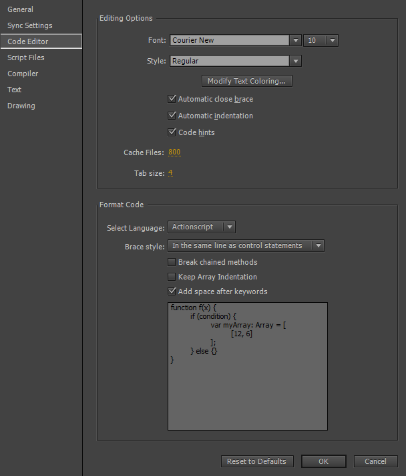
Task: Click the Tab size value 4
Action: [170, 172]
